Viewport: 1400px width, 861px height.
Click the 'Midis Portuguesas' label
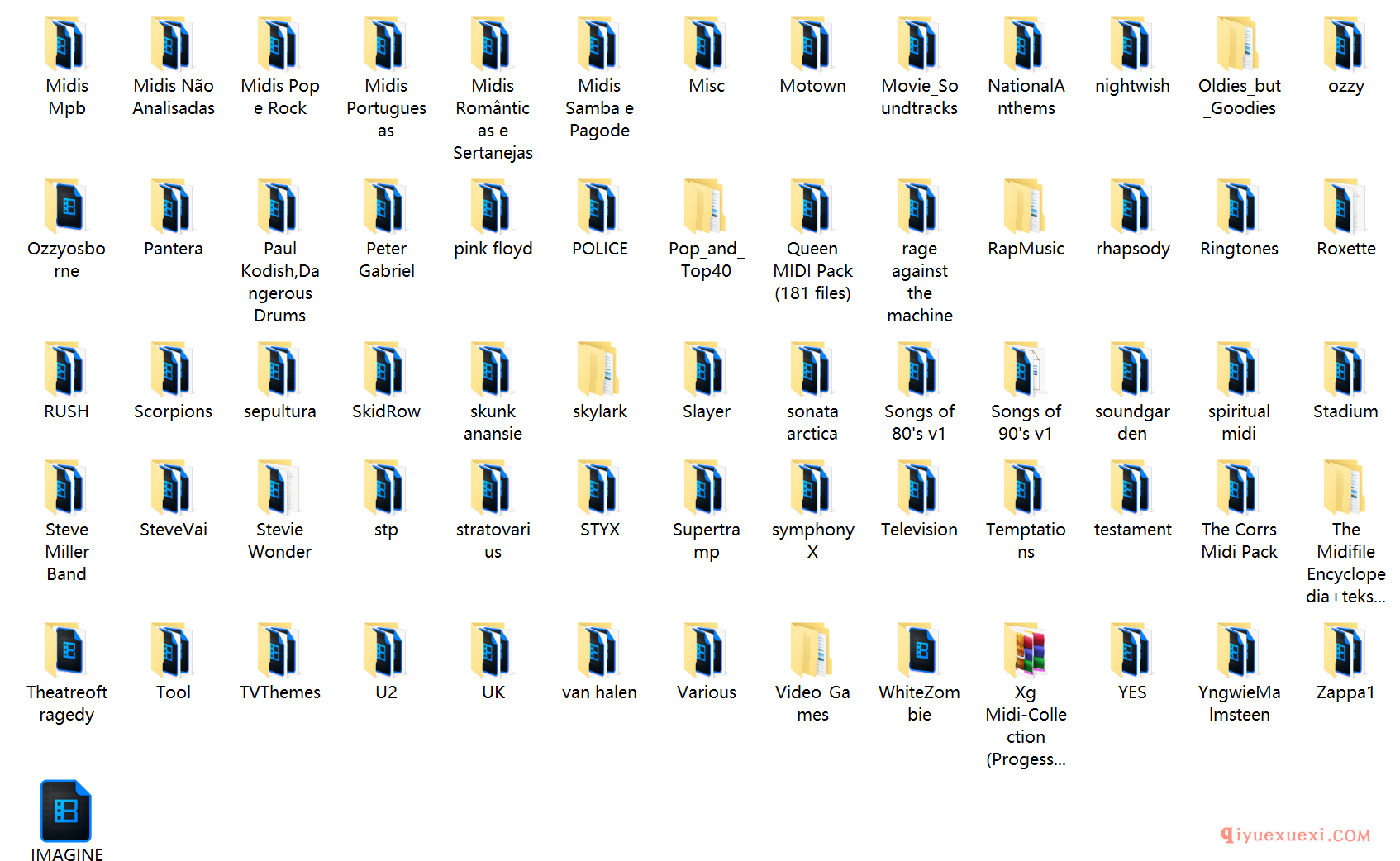(x=386, y=108)
